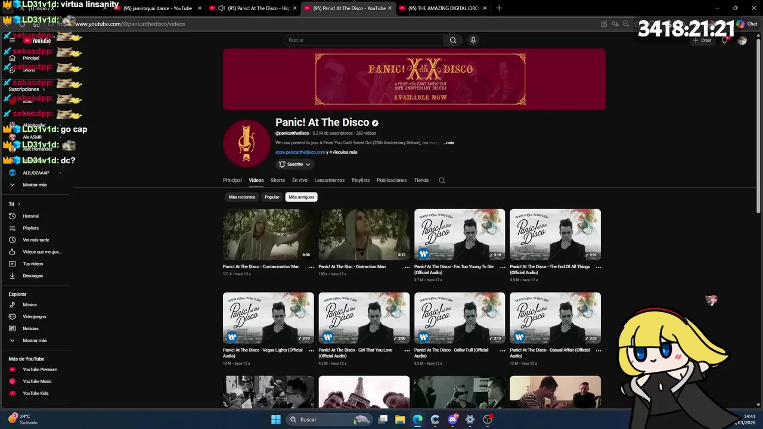Select Más antiguos sort filter
The image size is (763, 429).
[x=301, y=197]
